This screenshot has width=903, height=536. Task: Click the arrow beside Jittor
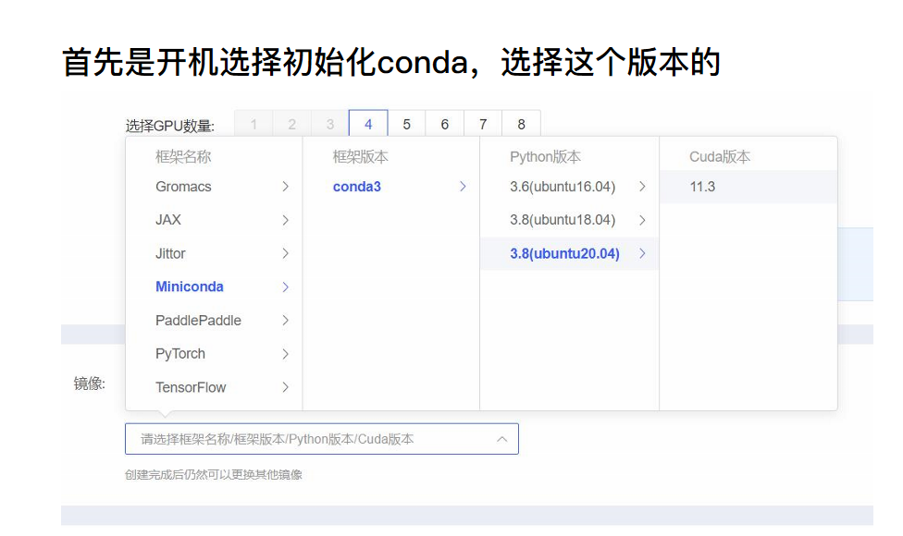tap(285, 253)
